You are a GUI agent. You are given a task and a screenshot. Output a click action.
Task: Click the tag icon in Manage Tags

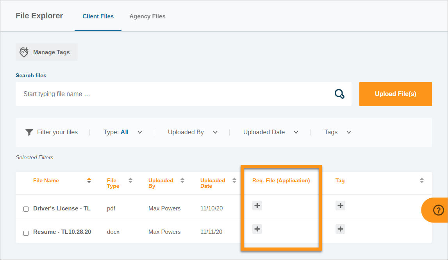click(x=24, y=52)
